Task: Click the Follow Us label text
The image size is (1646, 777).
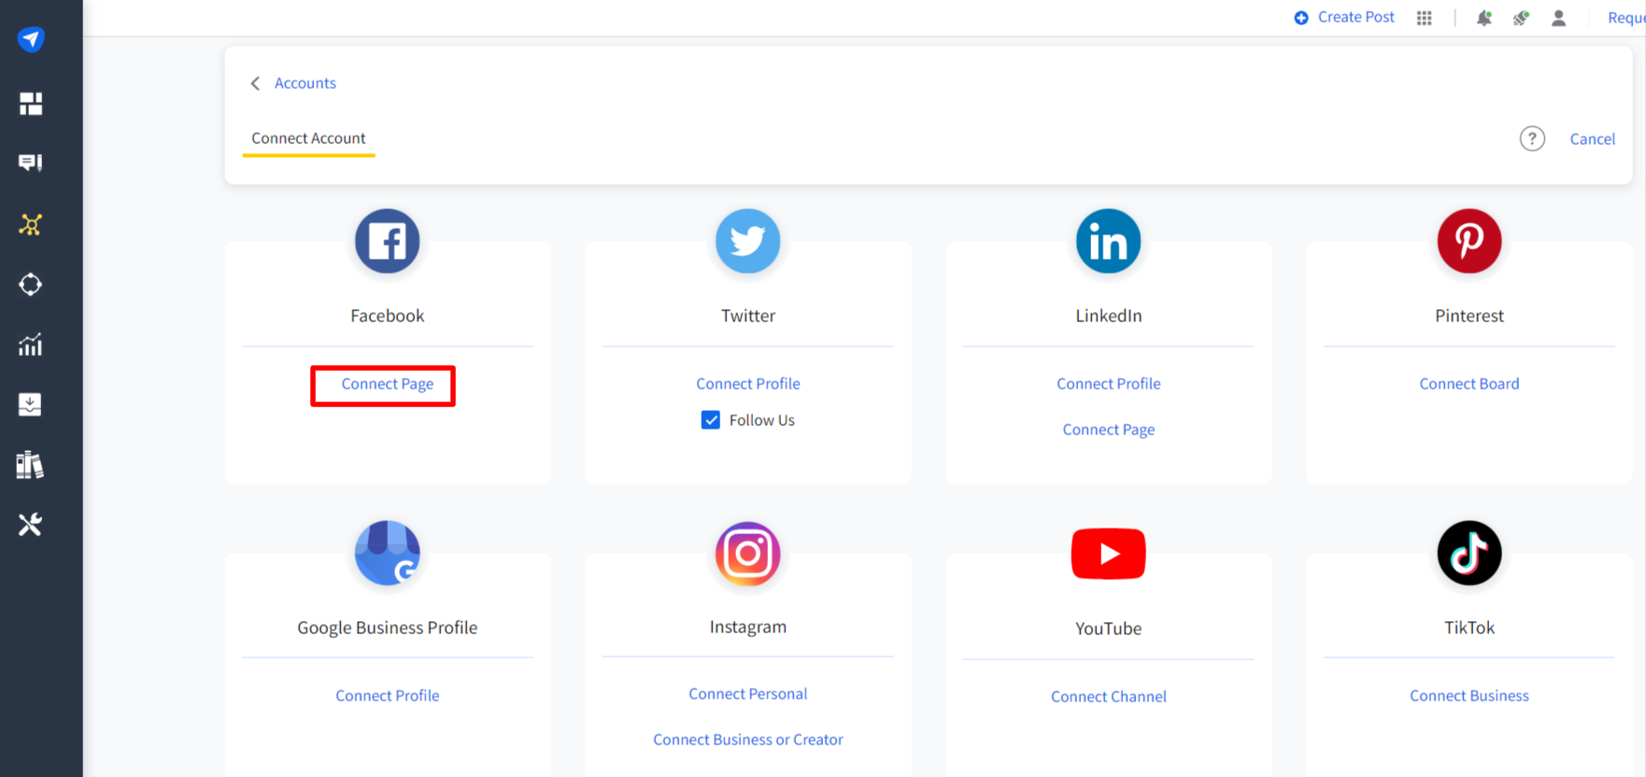Action: [x=762, y=420]
